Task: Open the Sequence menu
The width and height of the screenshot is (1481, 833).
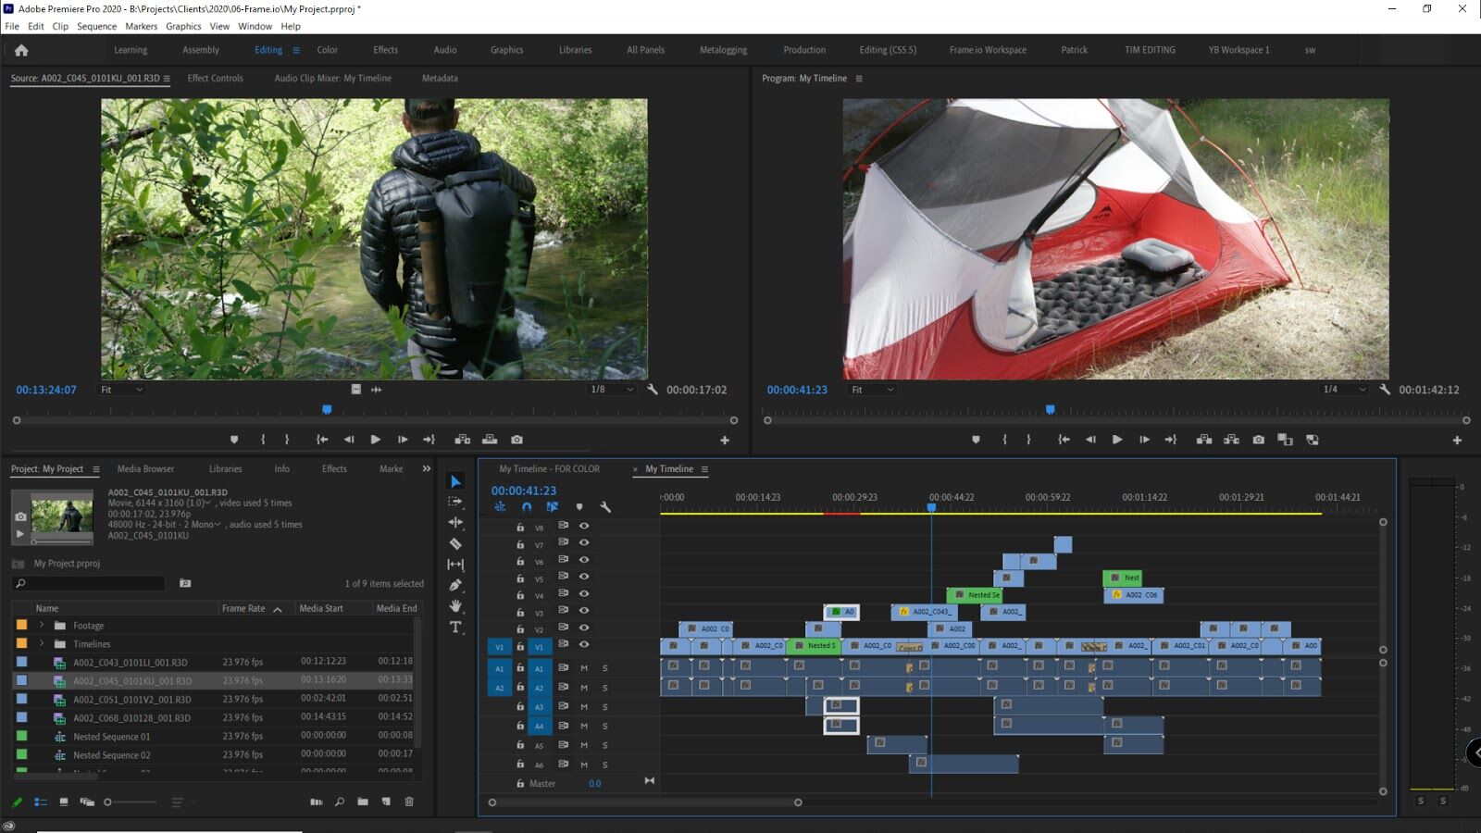Action: pos(96,26)
